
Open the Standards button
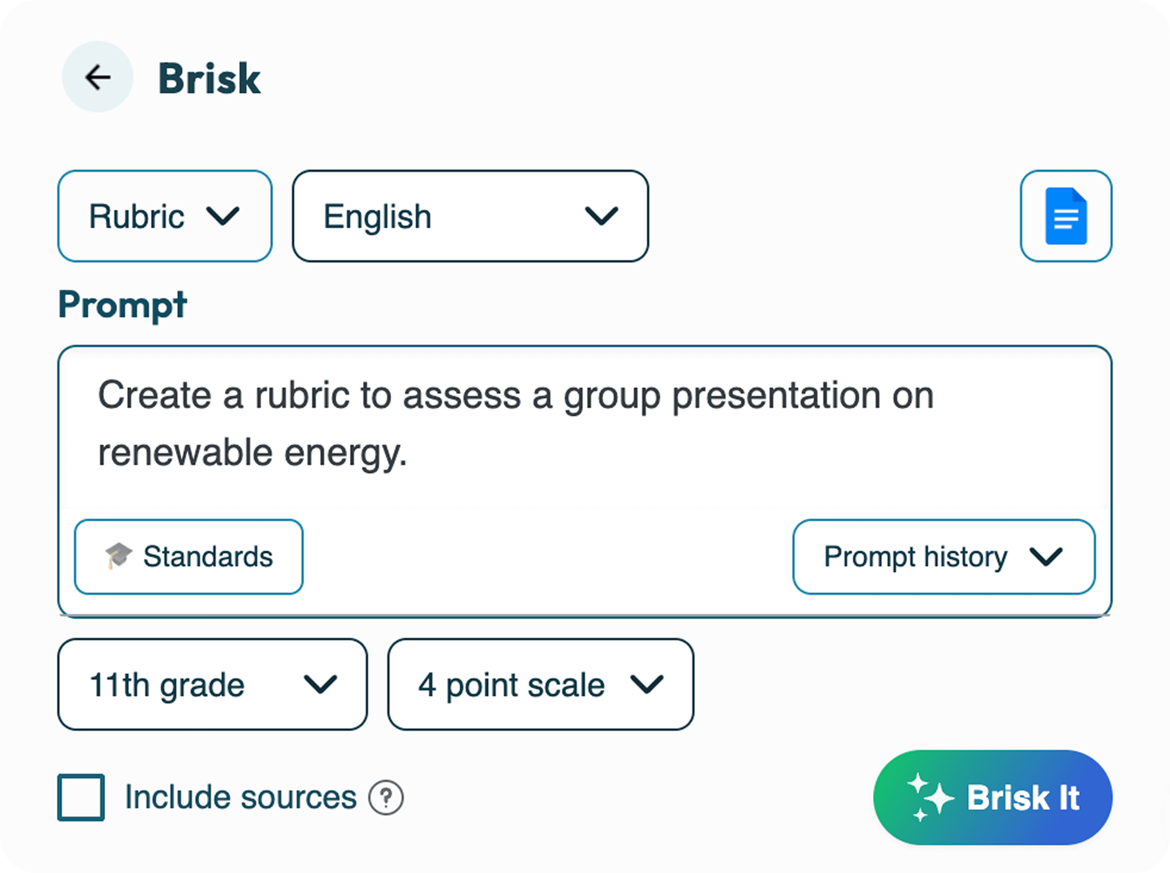click(x=189, y=557)
